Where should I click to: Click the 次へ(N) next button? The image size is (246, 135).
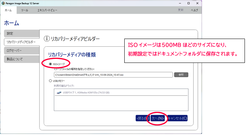pyautogui.click(x=158, y=118)
